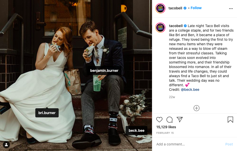Open comments via speech bubble icon
This screenshot has height=151, width=237.
pyautogui.click(x=170, y=120)
